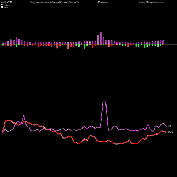
Task: Click the 'charts for MNSB' header text
Action: 71,2
